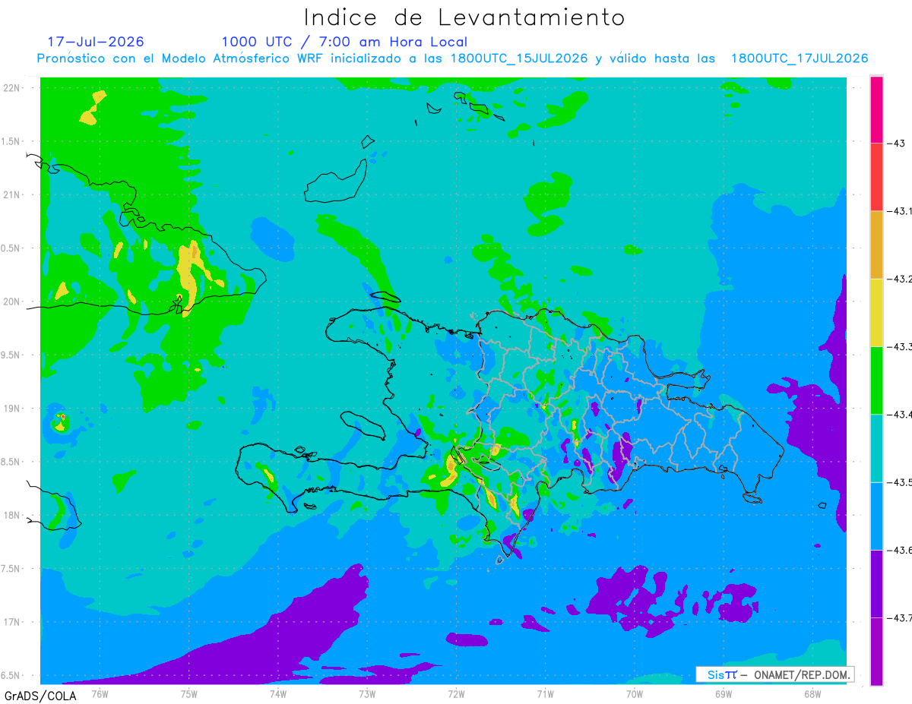The width and height of the screenshot is (912, 704).
Task: Click the '18N' latitude label
Action: (13, 515)
